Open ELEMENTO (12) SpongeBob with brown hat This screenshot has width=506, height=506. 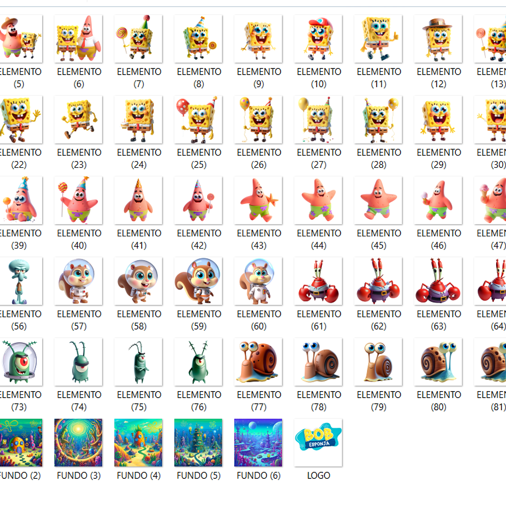click(x=438, y=38)
